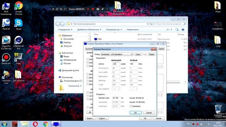
Task: Toggle the Explorer preview pane icon
Action: tap(177, 30)
